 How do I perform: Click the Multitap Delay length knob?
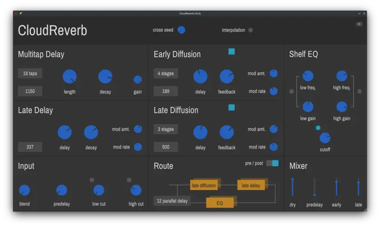coord(69,77)
